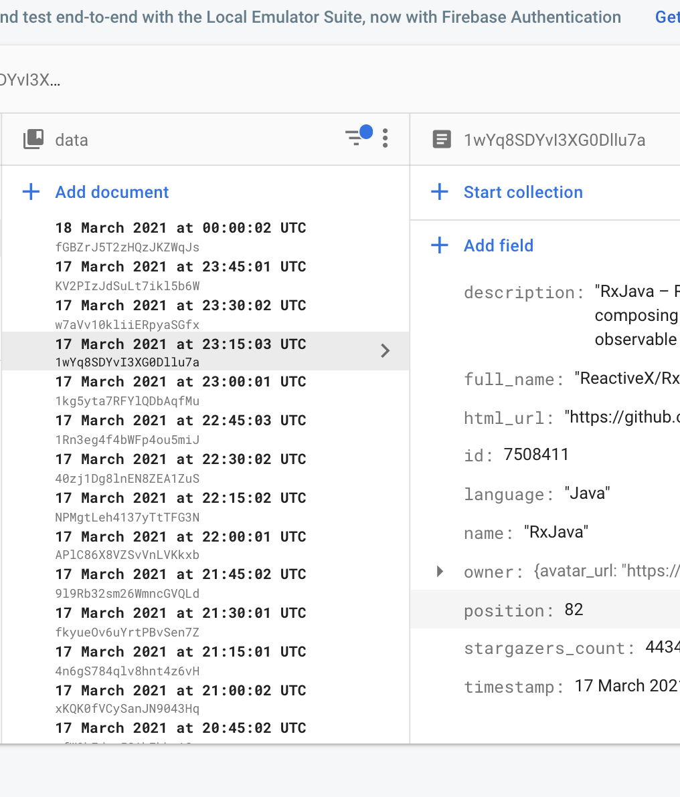Click the Local Emulator Suite banner text
Image resolution: width=680 pixels, height=797 pixels.
coord(311,17)
